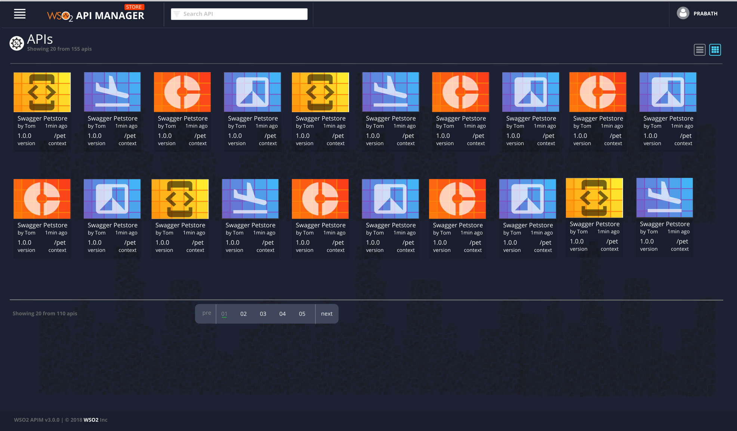Go to page 03 in pagination
This screenshot has width=737, height=431.
tap(263, 314)
